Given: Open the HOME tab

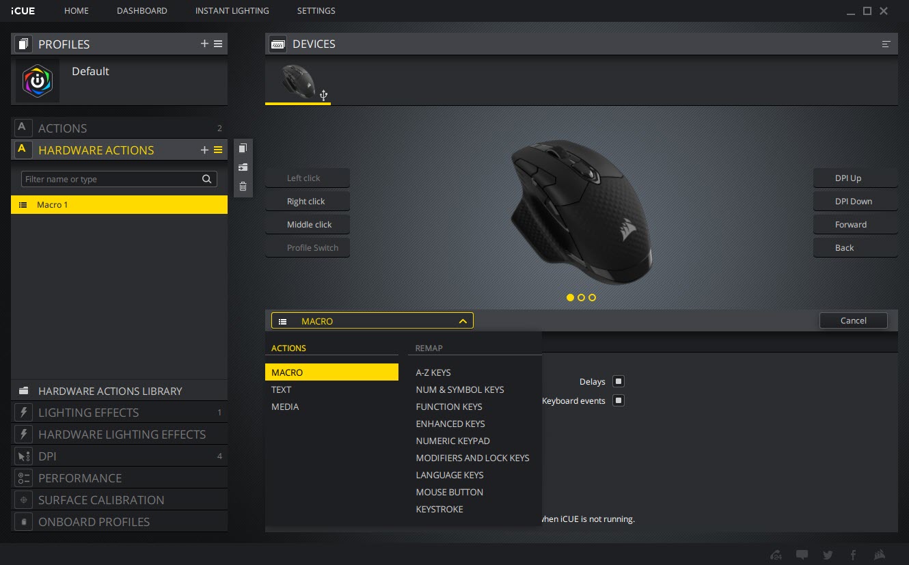Looking at the screenshot, I should tap(77, 11).
